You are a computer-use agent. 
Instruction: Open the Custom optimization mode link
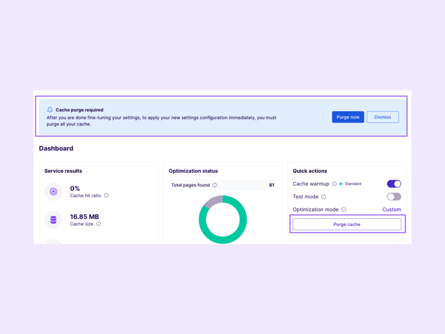[x=392, y=210]
